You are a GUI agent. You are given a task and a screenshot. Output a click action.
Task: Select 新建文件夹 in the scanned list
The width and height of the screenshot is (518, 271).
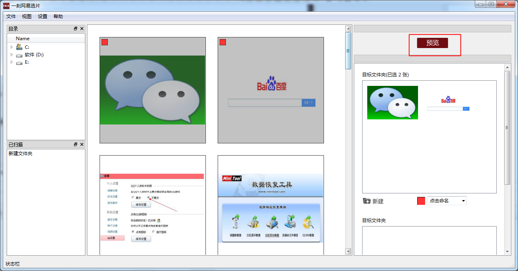click(20, 154)
